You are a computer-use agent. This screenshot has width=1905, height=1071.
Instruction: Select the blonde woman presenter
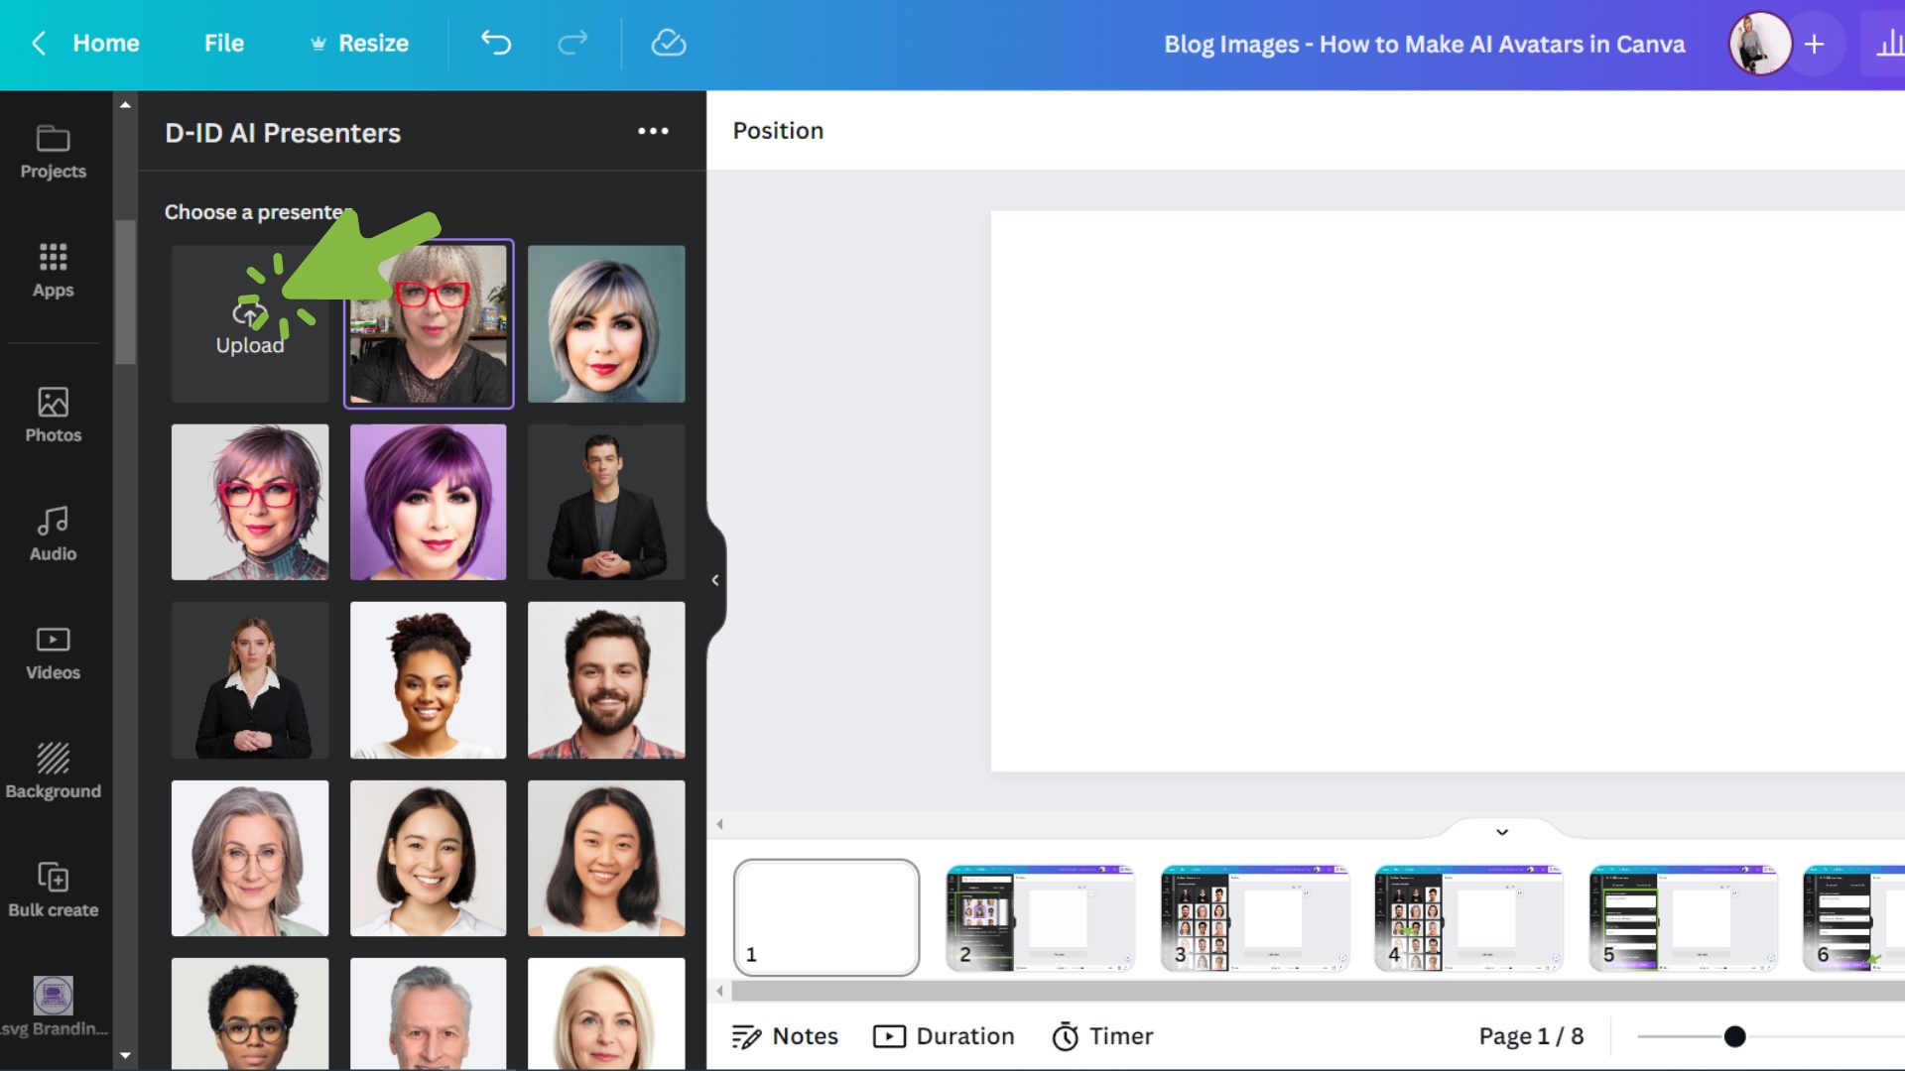click(606, 1013)
